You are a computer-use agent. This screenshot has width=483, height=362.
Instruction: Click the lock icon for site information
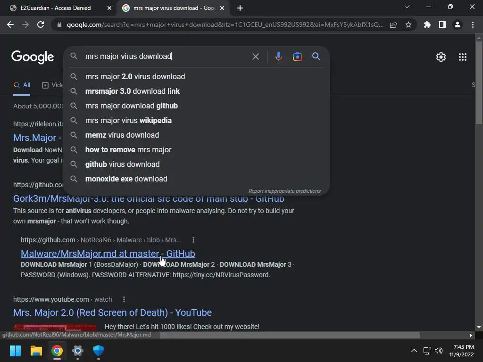(59, 25)
